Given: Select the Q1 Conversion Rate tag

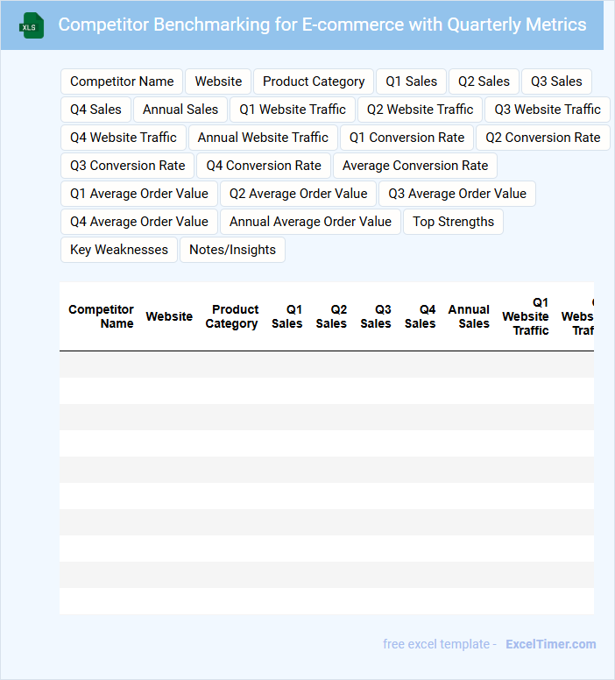Looking at the screenshot, I should pos(406,138).
